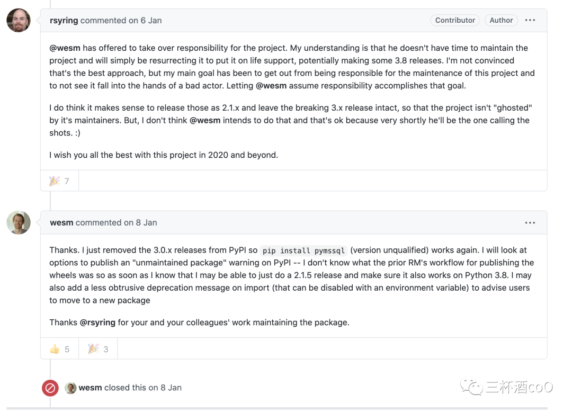The image size is (572, 412).
Task: Click the 'on 6 Jan' comment timestamp
Action: click(x=145, y=21)
